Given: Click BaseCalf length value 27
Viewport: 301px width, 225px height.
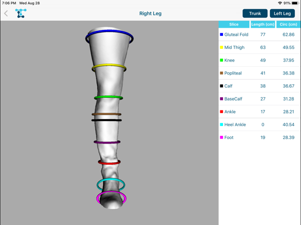Looking at the screenshot, I should point(263,99).
